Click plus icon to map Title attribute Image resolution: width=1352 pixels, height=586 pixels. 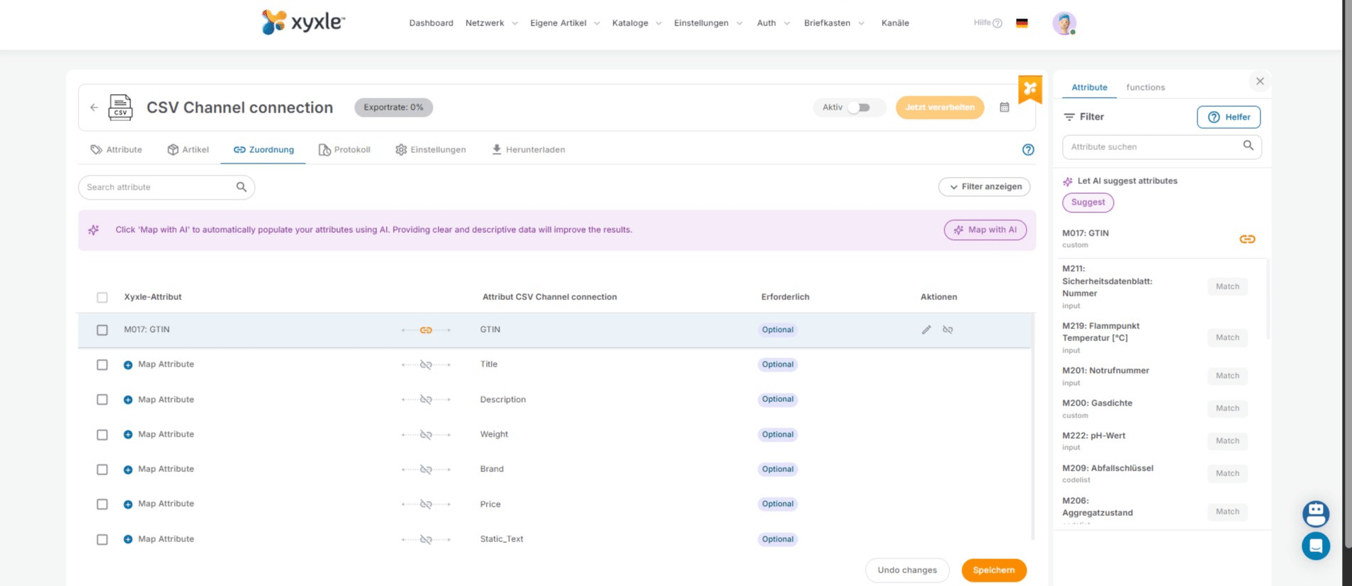coord(128,365)
